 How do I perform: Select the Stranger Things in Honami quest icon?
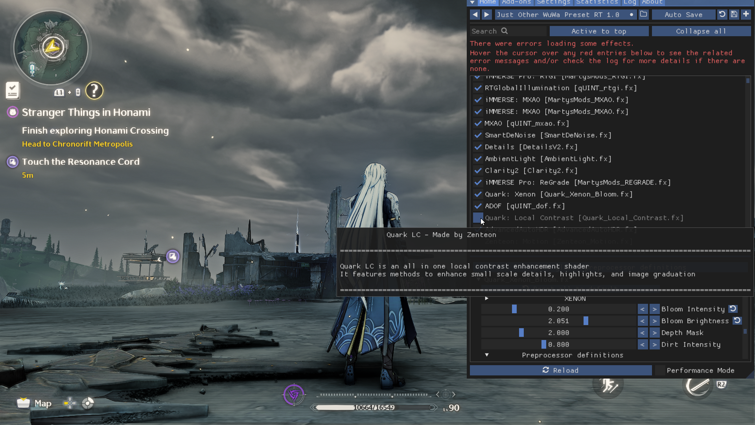[13, 112]
